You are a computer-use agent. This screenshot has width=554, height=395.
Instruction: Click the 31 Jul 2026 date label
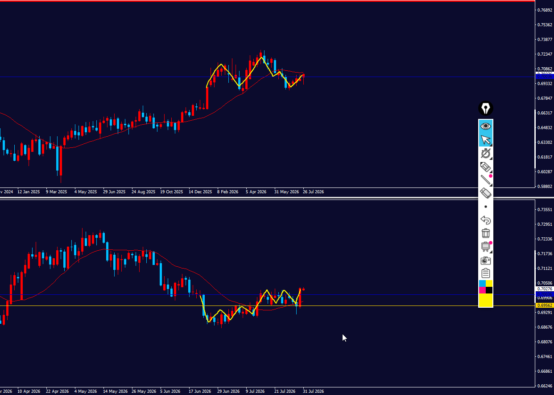click(x=314, y=391)
